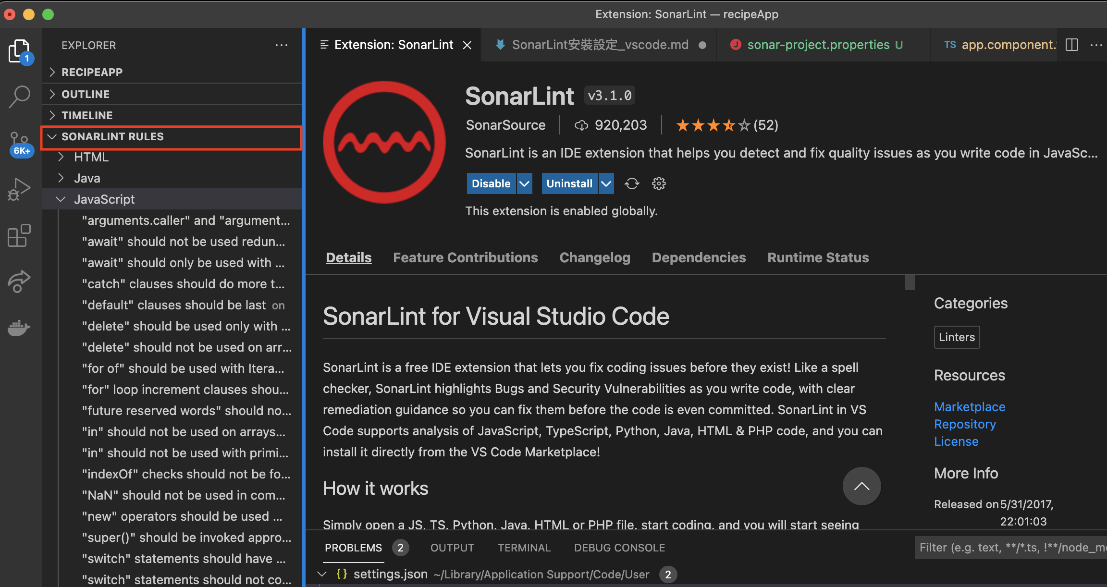Open the Marketplace link
Viewport: 1107px width, 587px height.
pyautogui.click(x=970, y=407)
